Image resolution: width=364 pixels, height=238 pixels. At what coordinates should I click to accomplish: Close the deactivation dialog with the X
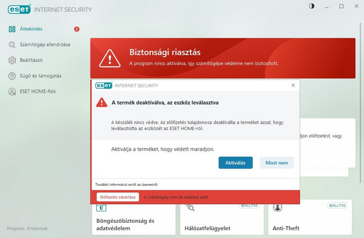[293, 85]
